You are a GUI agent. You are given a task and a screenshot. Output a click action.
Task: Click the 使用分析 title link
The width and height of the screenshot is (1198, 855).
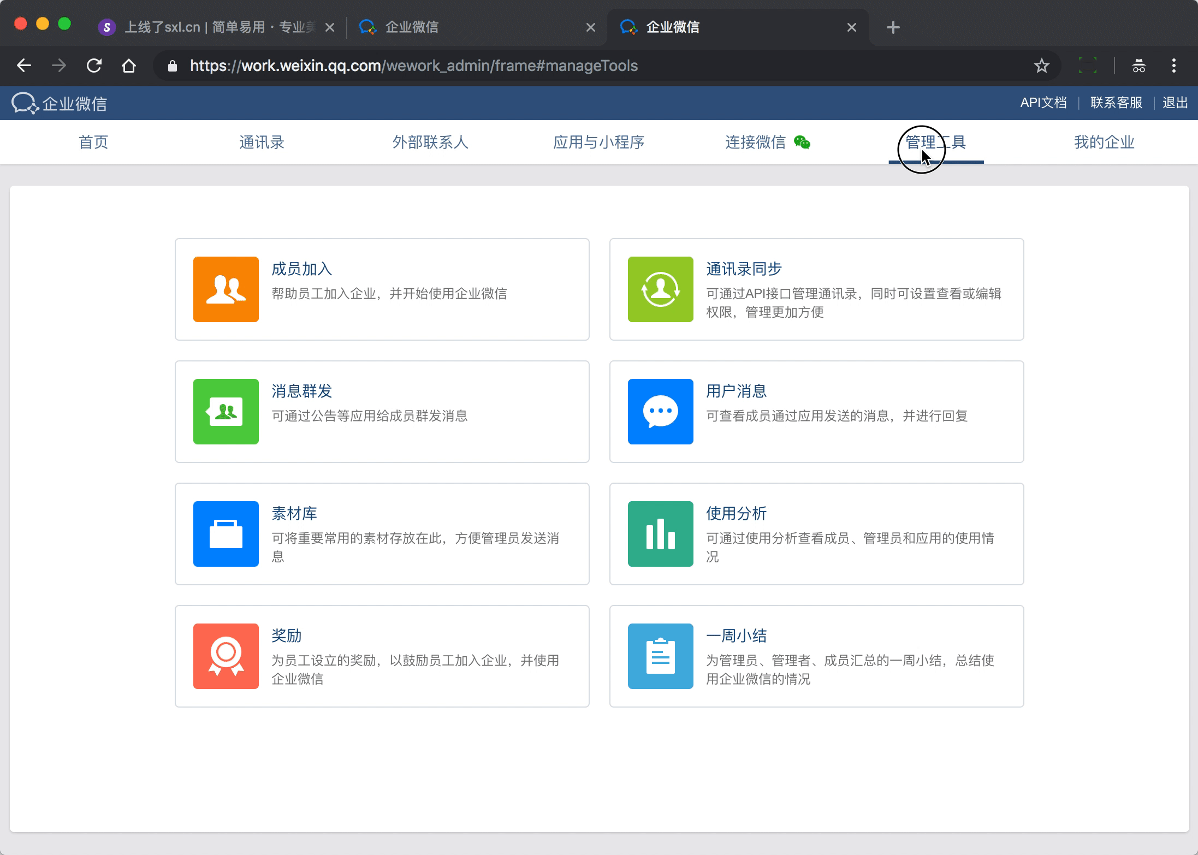[736, 514]
